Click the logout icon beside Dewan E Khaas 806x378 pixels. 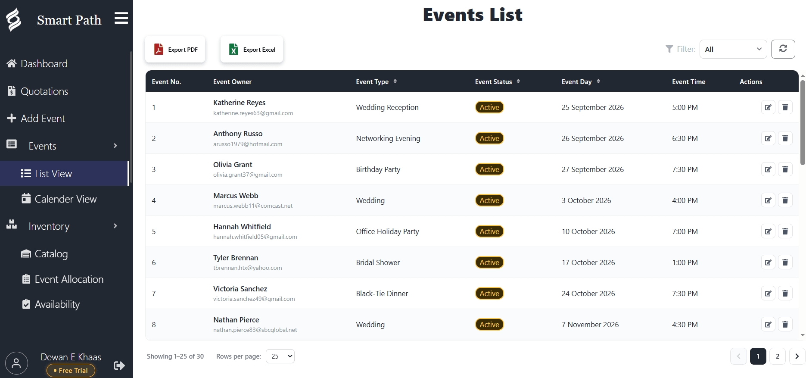tap(119, 366)
